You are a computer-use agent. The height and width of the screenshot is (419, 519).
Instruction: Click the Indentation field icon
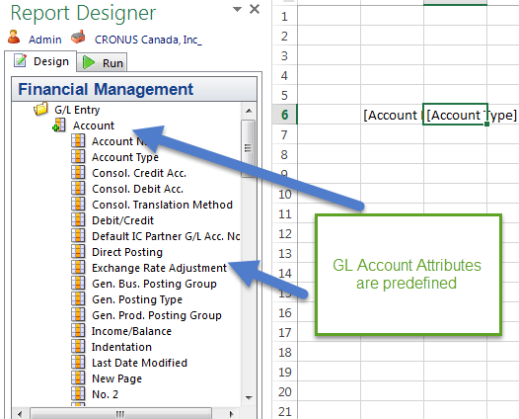pyautogui.click(x=78, y=346)
